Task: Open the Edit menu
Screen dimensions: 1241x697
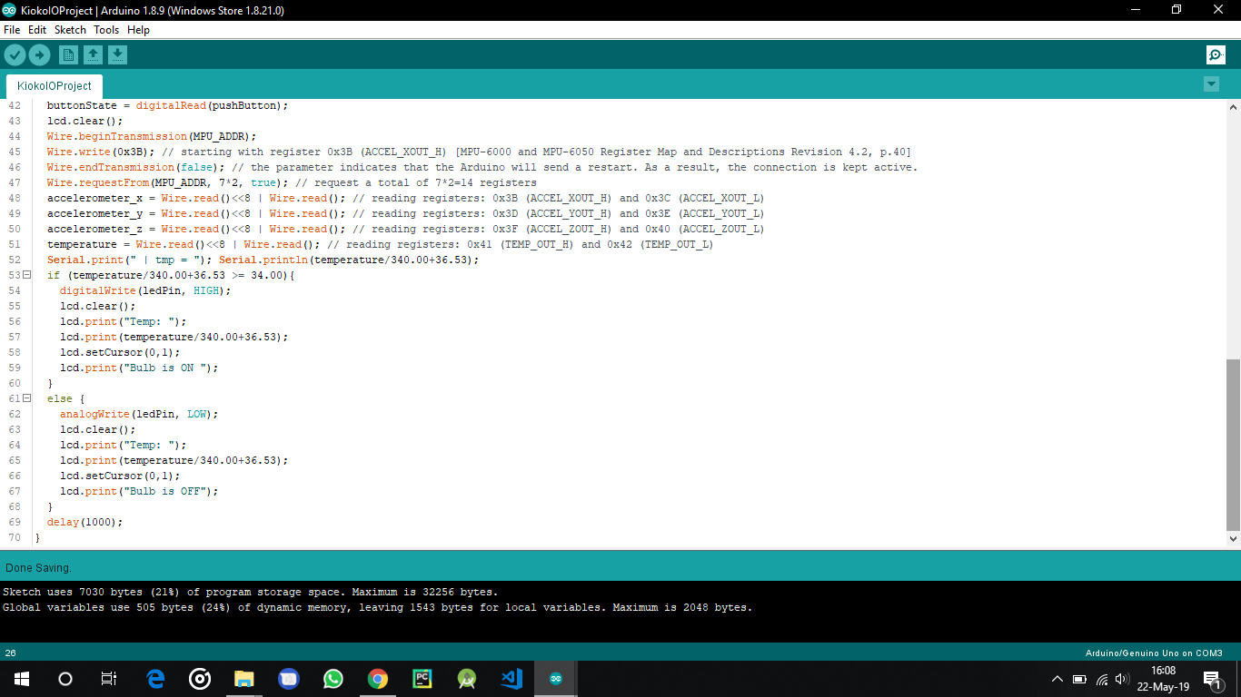Action: (x=37, y=30)
